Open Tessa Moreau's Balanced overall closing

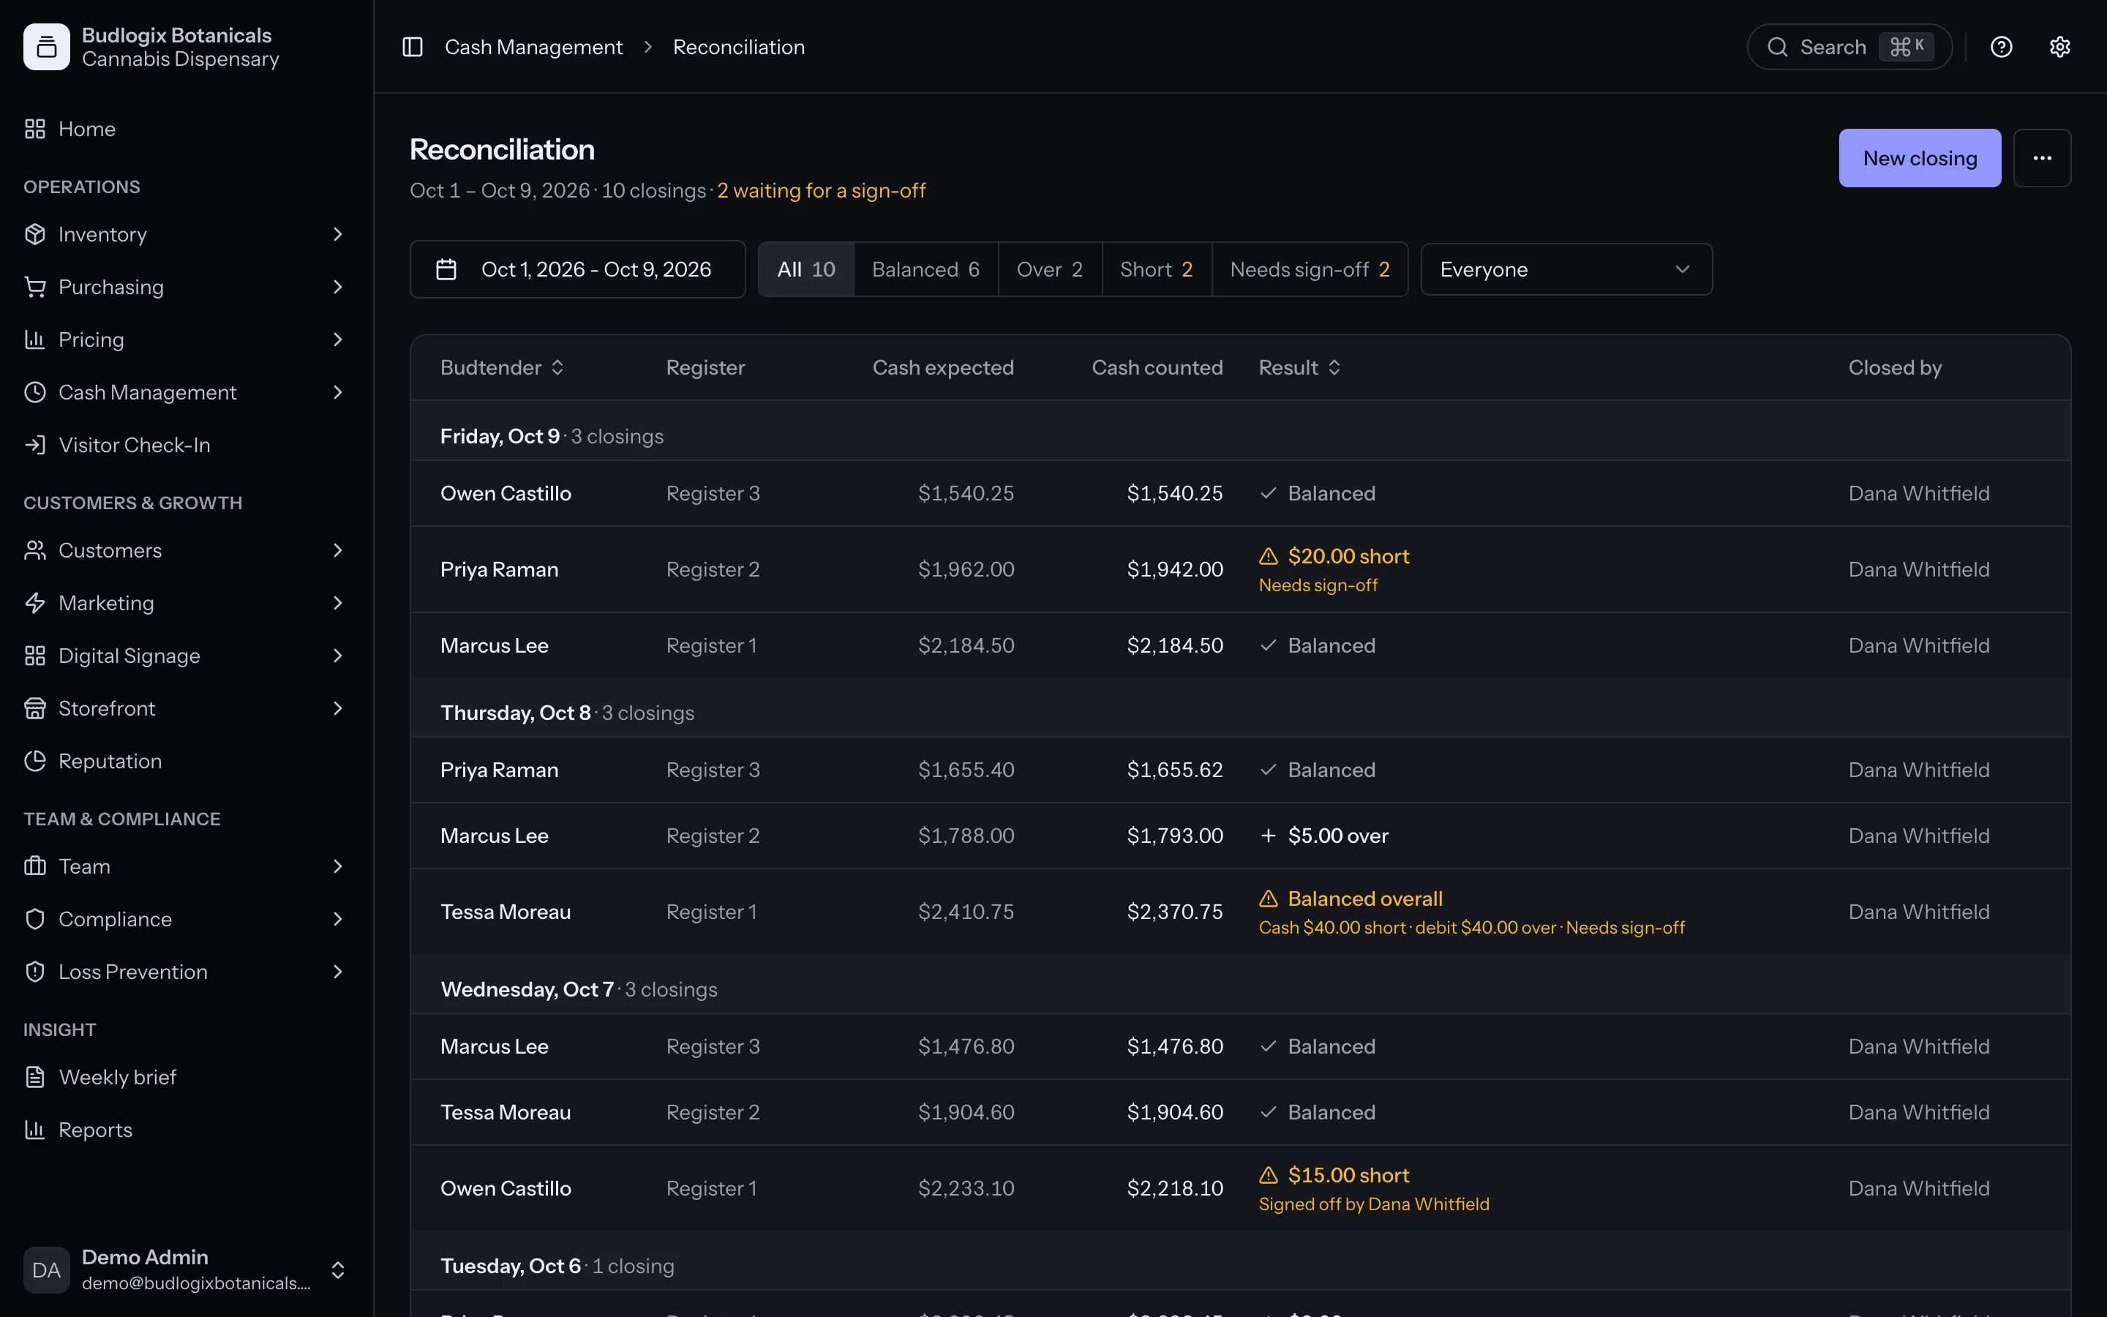(1241, 911)
